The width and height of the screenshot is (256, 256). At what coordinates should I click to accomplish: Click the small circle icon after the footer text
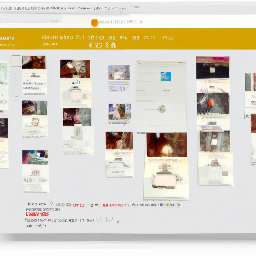click(x=118, y=221)
